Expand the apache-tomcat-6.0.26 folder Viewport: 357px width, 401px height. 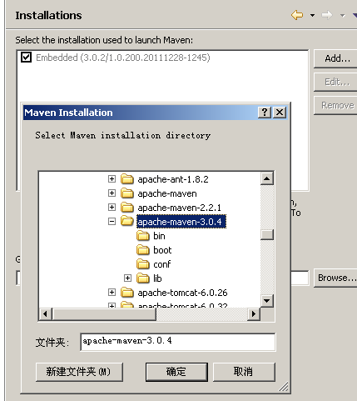(112, 292)
